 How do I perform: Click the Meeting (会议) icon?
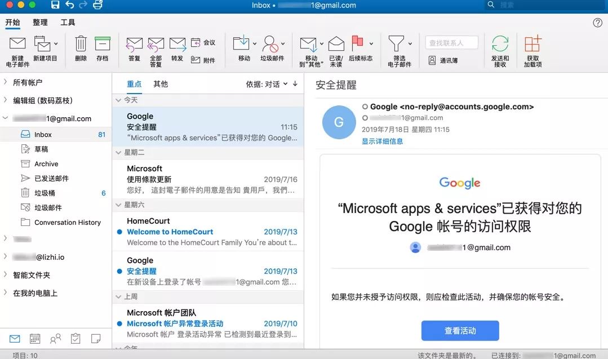click(x=196, y=42)
